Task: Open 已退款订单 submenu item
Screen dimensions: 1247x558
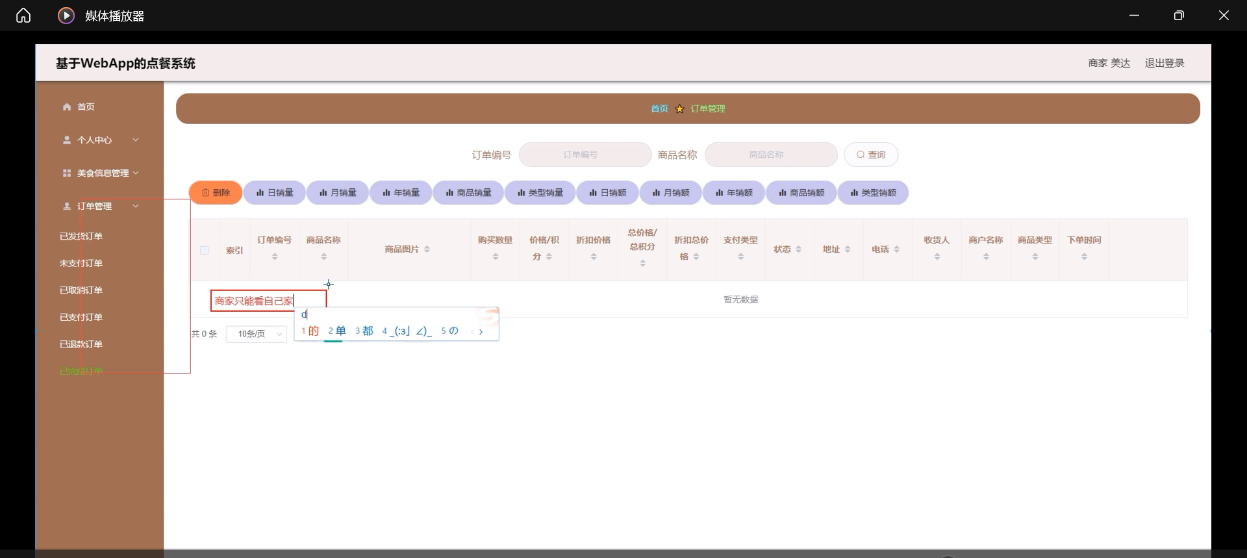Action: [81, 344]
